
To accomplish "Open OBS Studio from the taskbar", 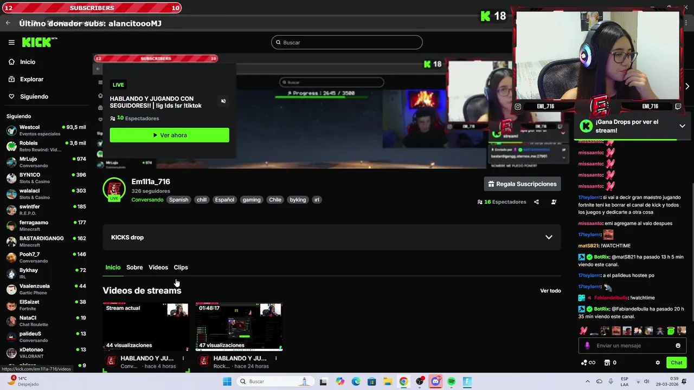I will 419,381.
